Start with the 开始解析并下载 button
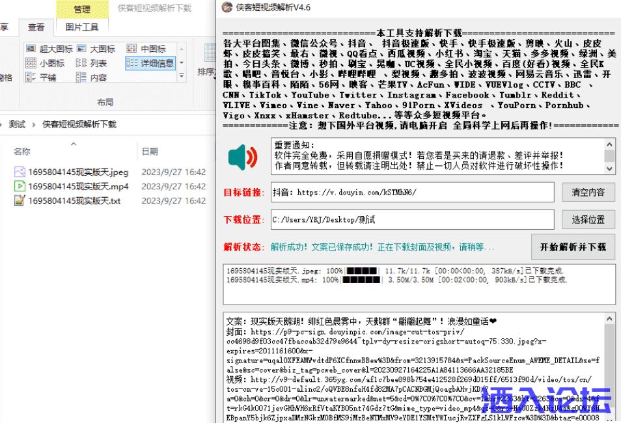Screen dimensions: 621x423 573,247
